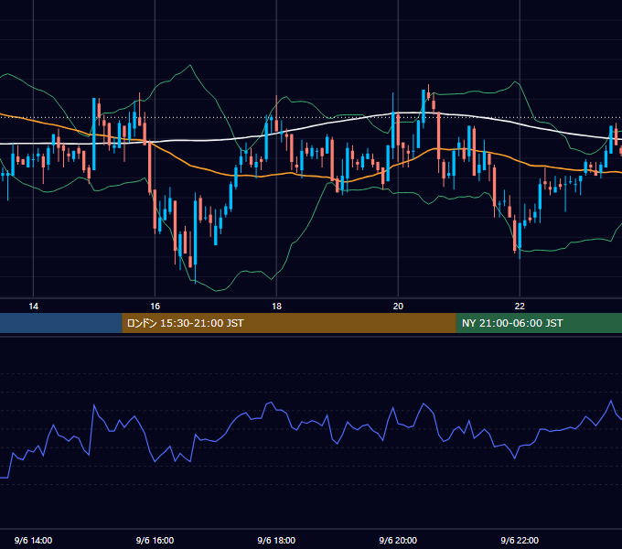Click the London 15:30-21:00 JST session bar
The width and height of the screenshot is (622, 549).
tap(289, 323)
